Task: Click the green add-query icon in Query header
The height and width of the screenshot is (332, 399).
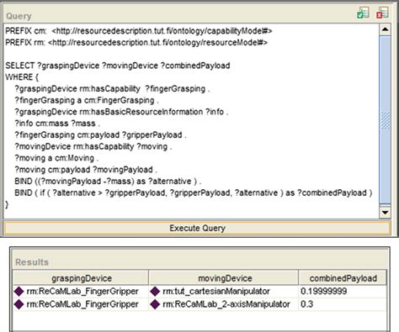Action: pyautogui.click(x=363, y=13)
